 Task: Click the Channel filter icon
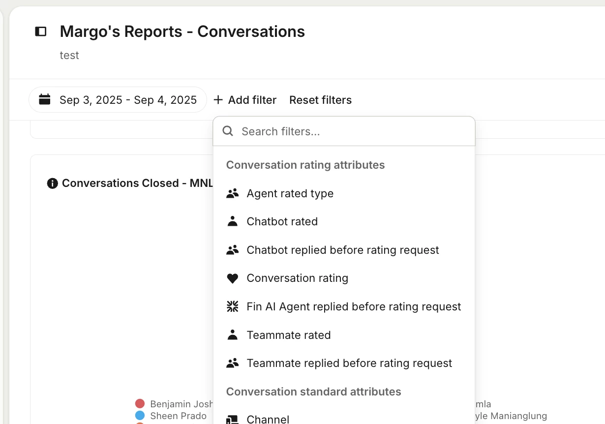tap(232, 420)
